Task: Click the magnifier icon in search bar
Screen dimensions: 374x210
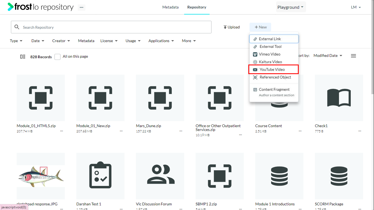Action: coord(17,27)
